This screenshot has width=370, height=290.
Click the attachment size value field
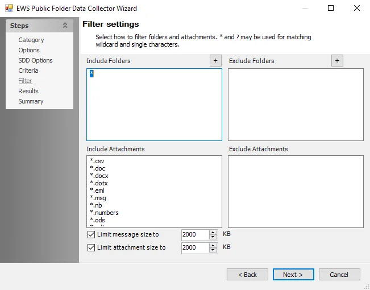click(195, 247)
